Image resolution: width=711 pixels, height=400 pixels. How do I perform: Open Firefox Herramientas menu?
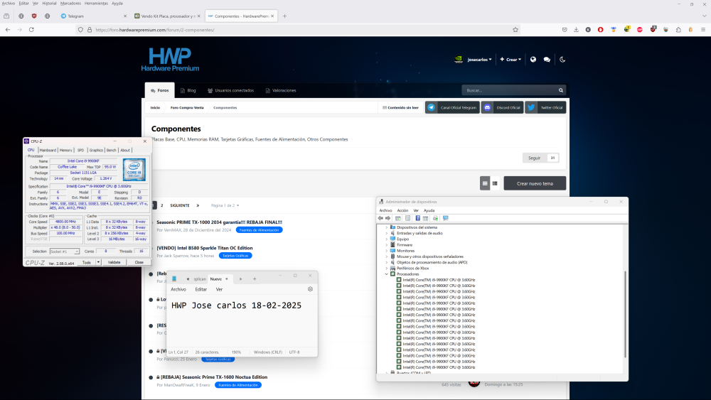point(96,3)
